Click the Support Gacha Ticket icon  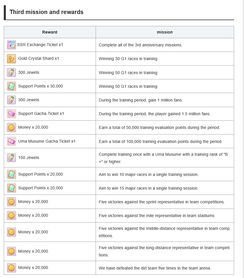pos(12,114)
